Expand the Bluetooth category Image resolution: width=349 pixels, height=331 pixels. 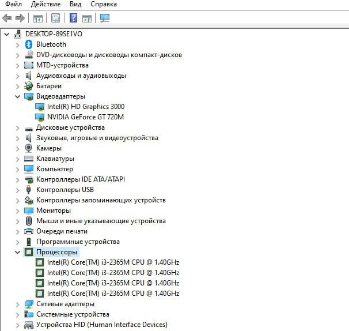tap(18, 45)
